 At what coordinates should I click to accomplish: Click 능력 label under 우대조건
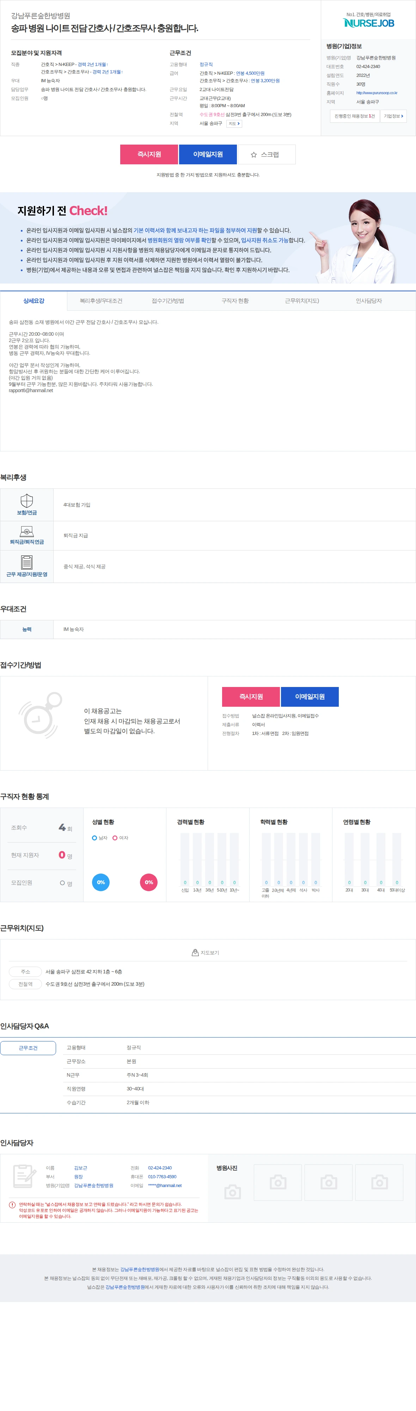click(x=27, y=630)
